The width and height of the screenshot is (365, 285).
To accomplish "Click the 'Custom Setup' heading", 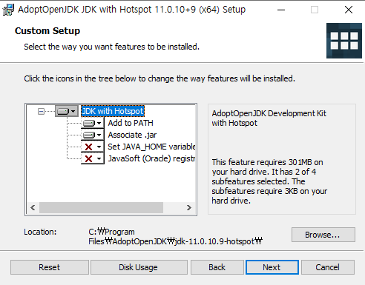I will click(x=47, y=31).
